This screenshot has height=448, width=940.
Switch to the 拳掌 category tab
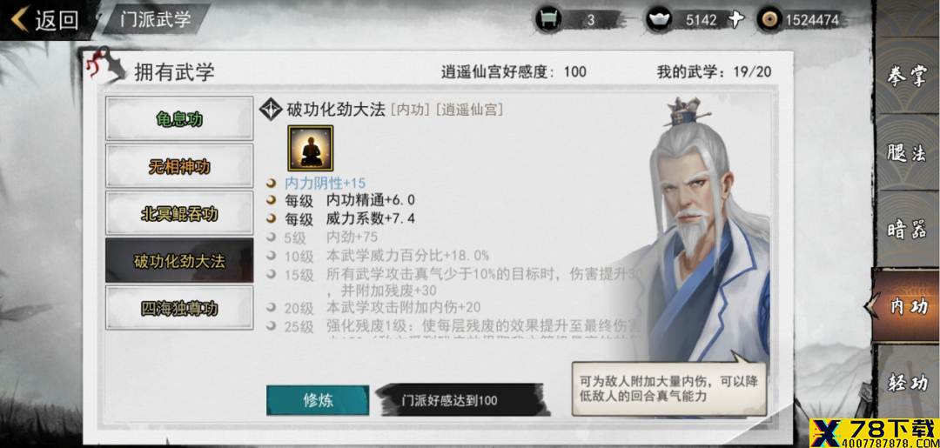(x=907, y=77)
